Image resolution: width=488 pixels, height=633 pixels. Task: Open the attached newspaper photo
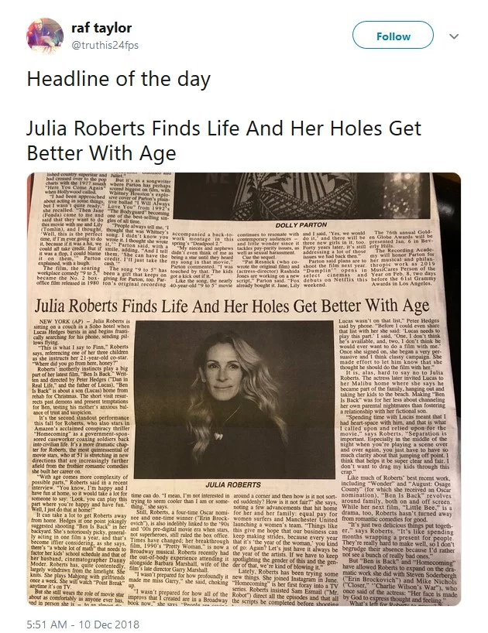pos(243,389)
